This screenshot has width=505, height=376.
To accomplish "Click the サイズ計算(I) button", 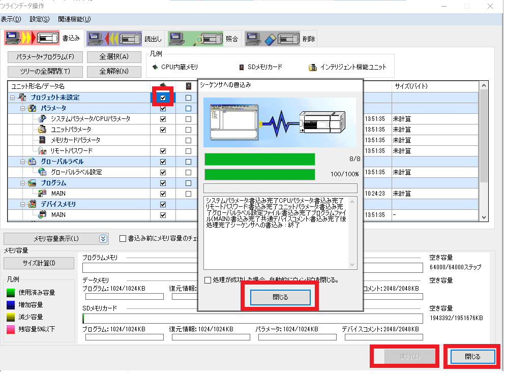I will [x=39, y=263].
